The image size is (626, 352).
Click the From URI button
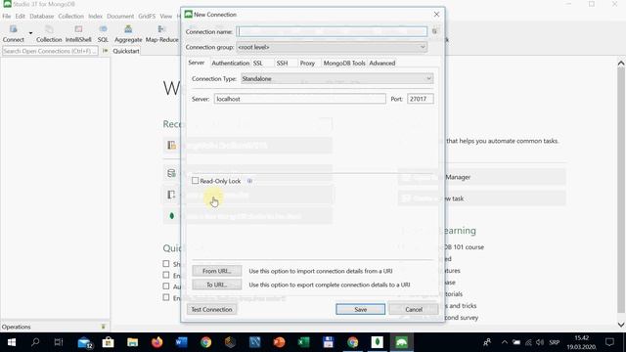[217, 271]
